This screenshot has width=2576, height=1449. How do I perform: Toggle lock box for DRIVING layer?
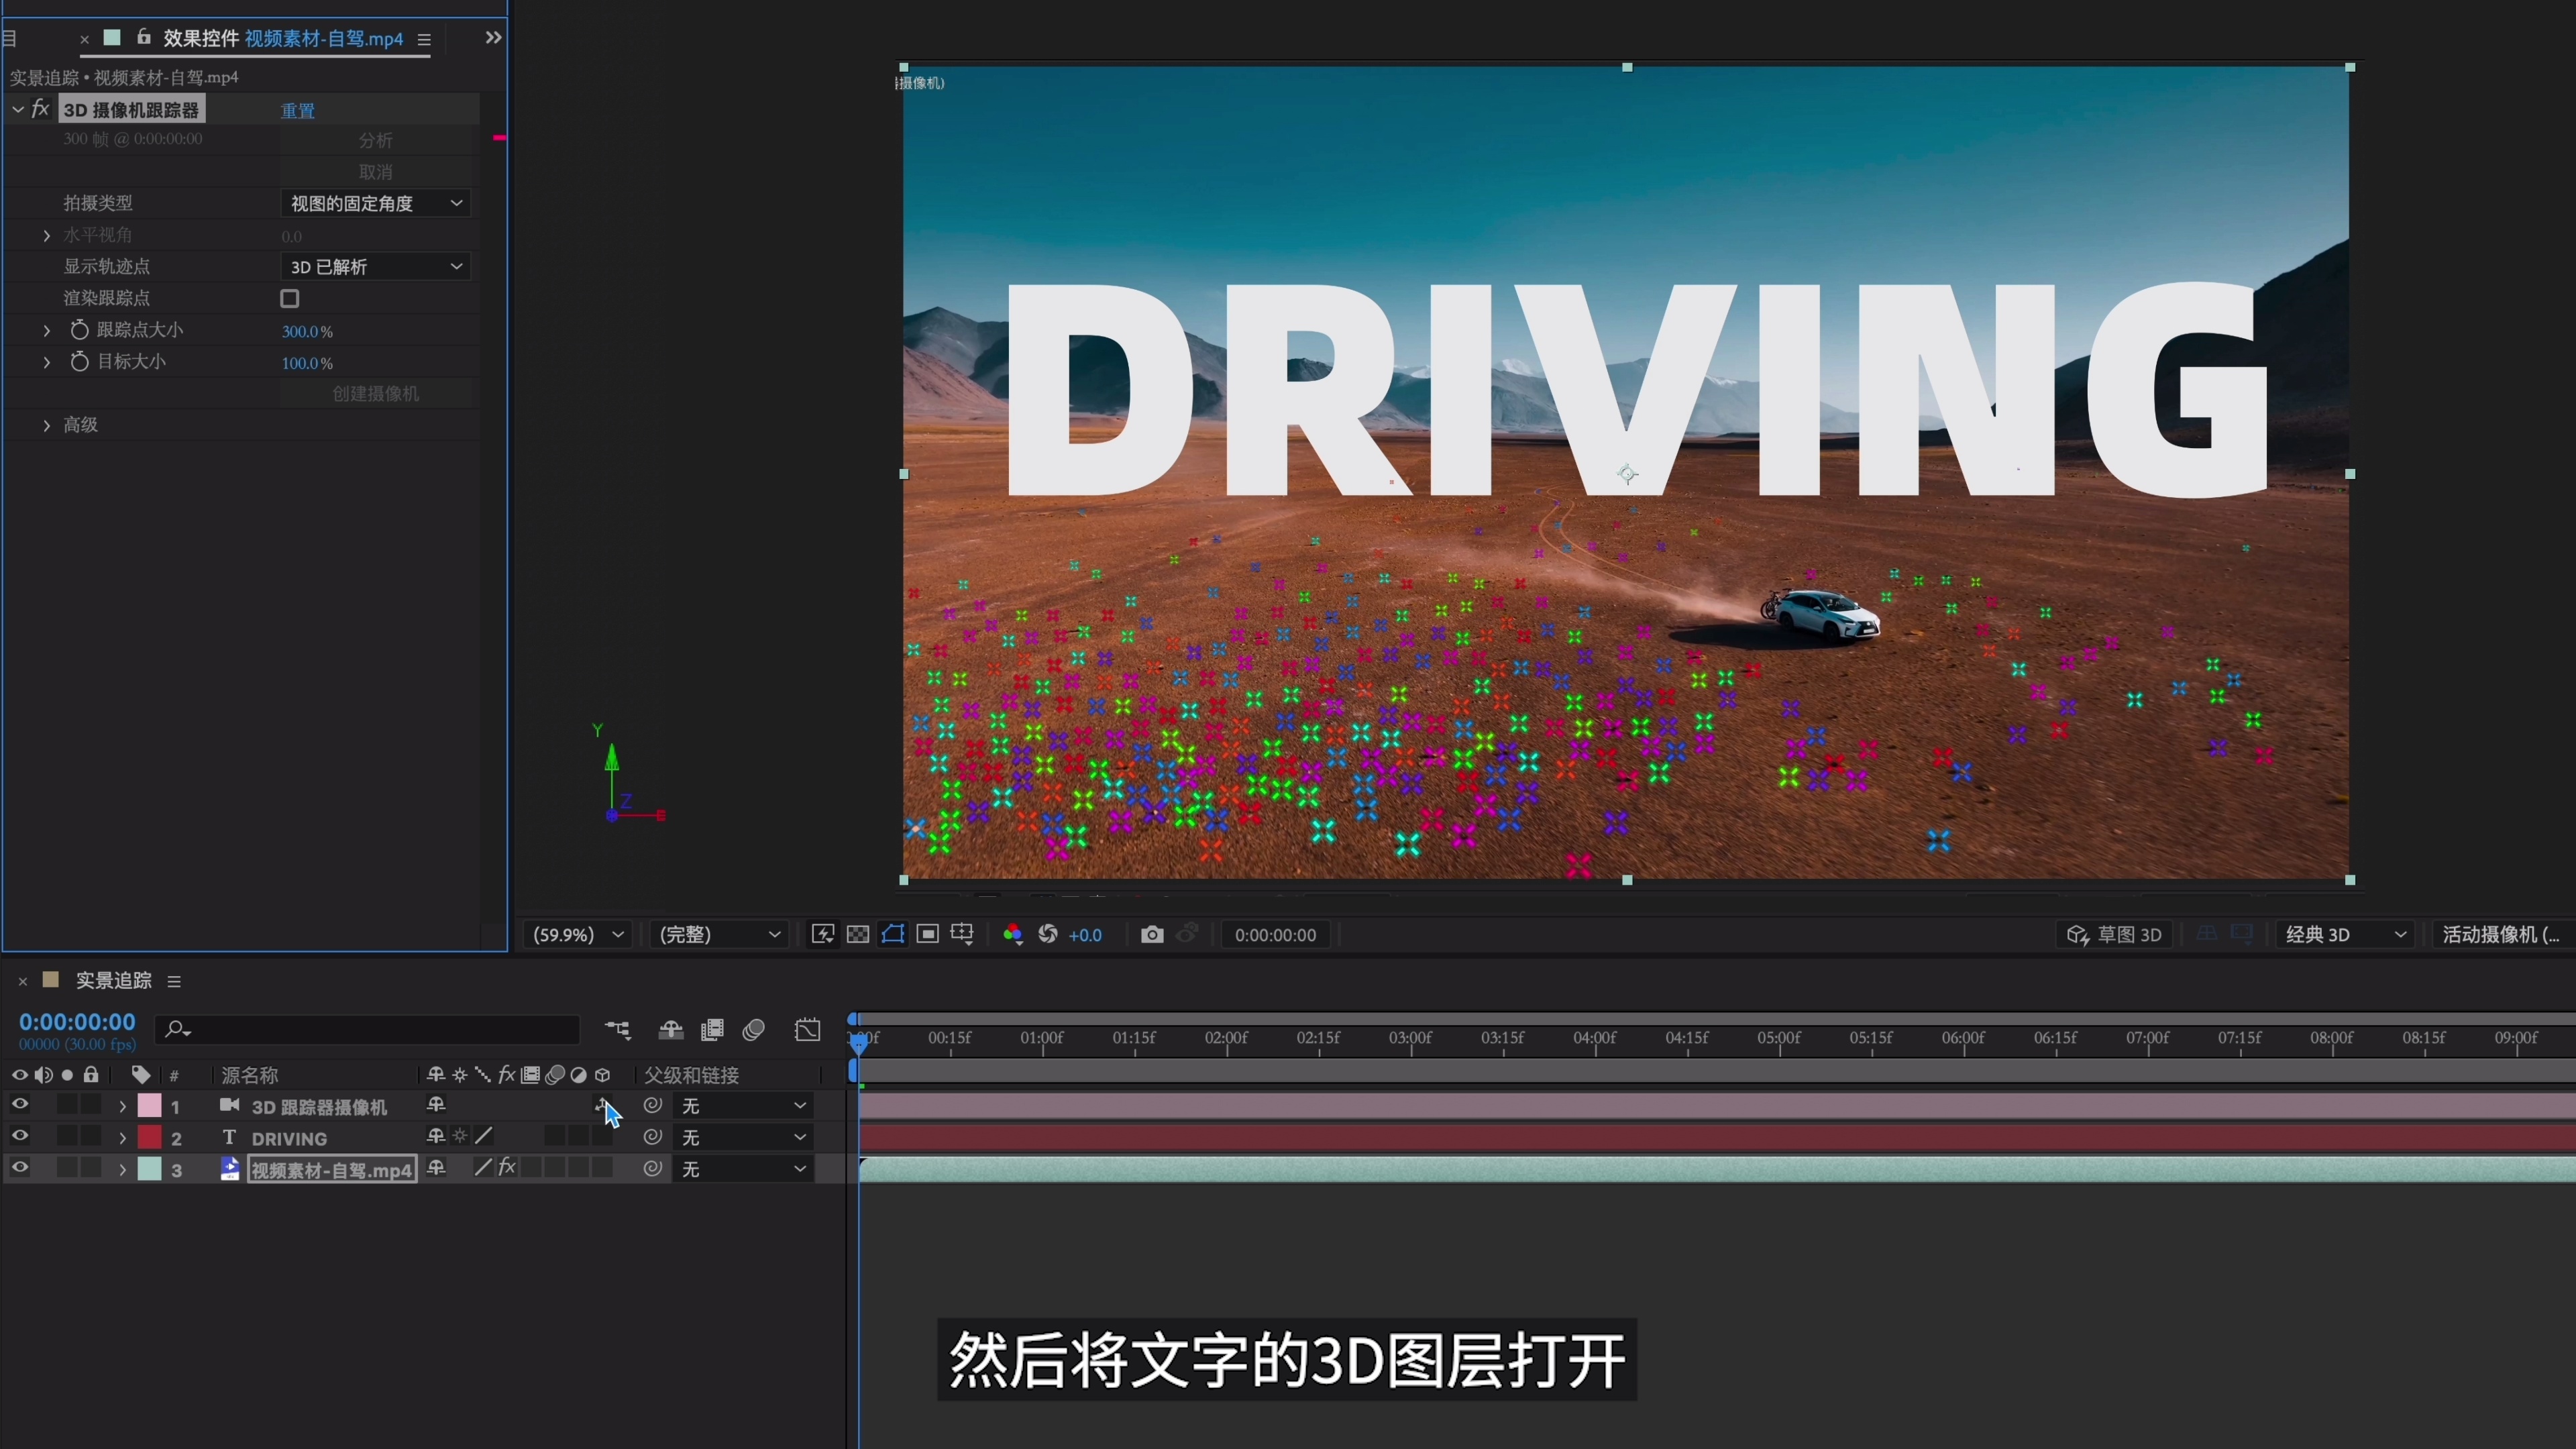coord(91,1136)
